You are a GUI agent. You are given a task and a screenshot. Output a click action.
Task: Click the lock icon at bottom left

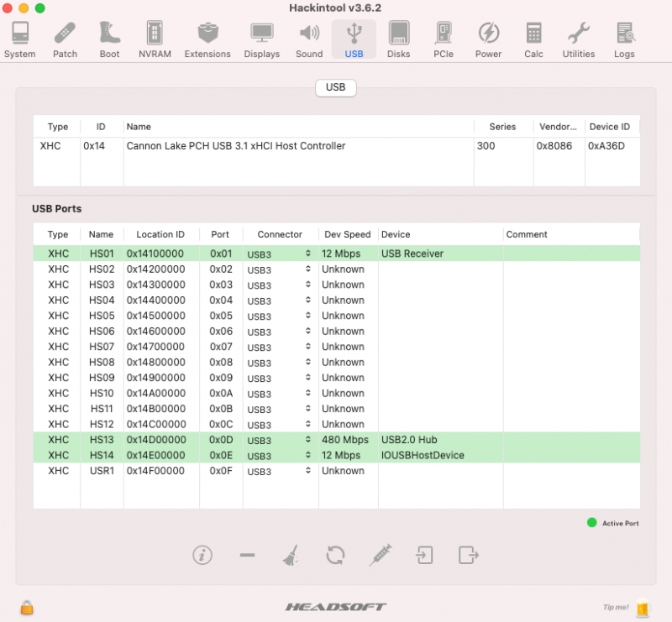point(27,607)
